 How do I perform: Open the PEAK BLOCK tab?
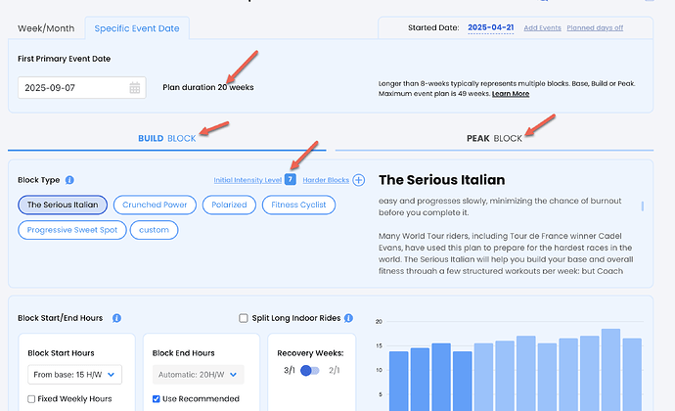(x=494, y=138)
